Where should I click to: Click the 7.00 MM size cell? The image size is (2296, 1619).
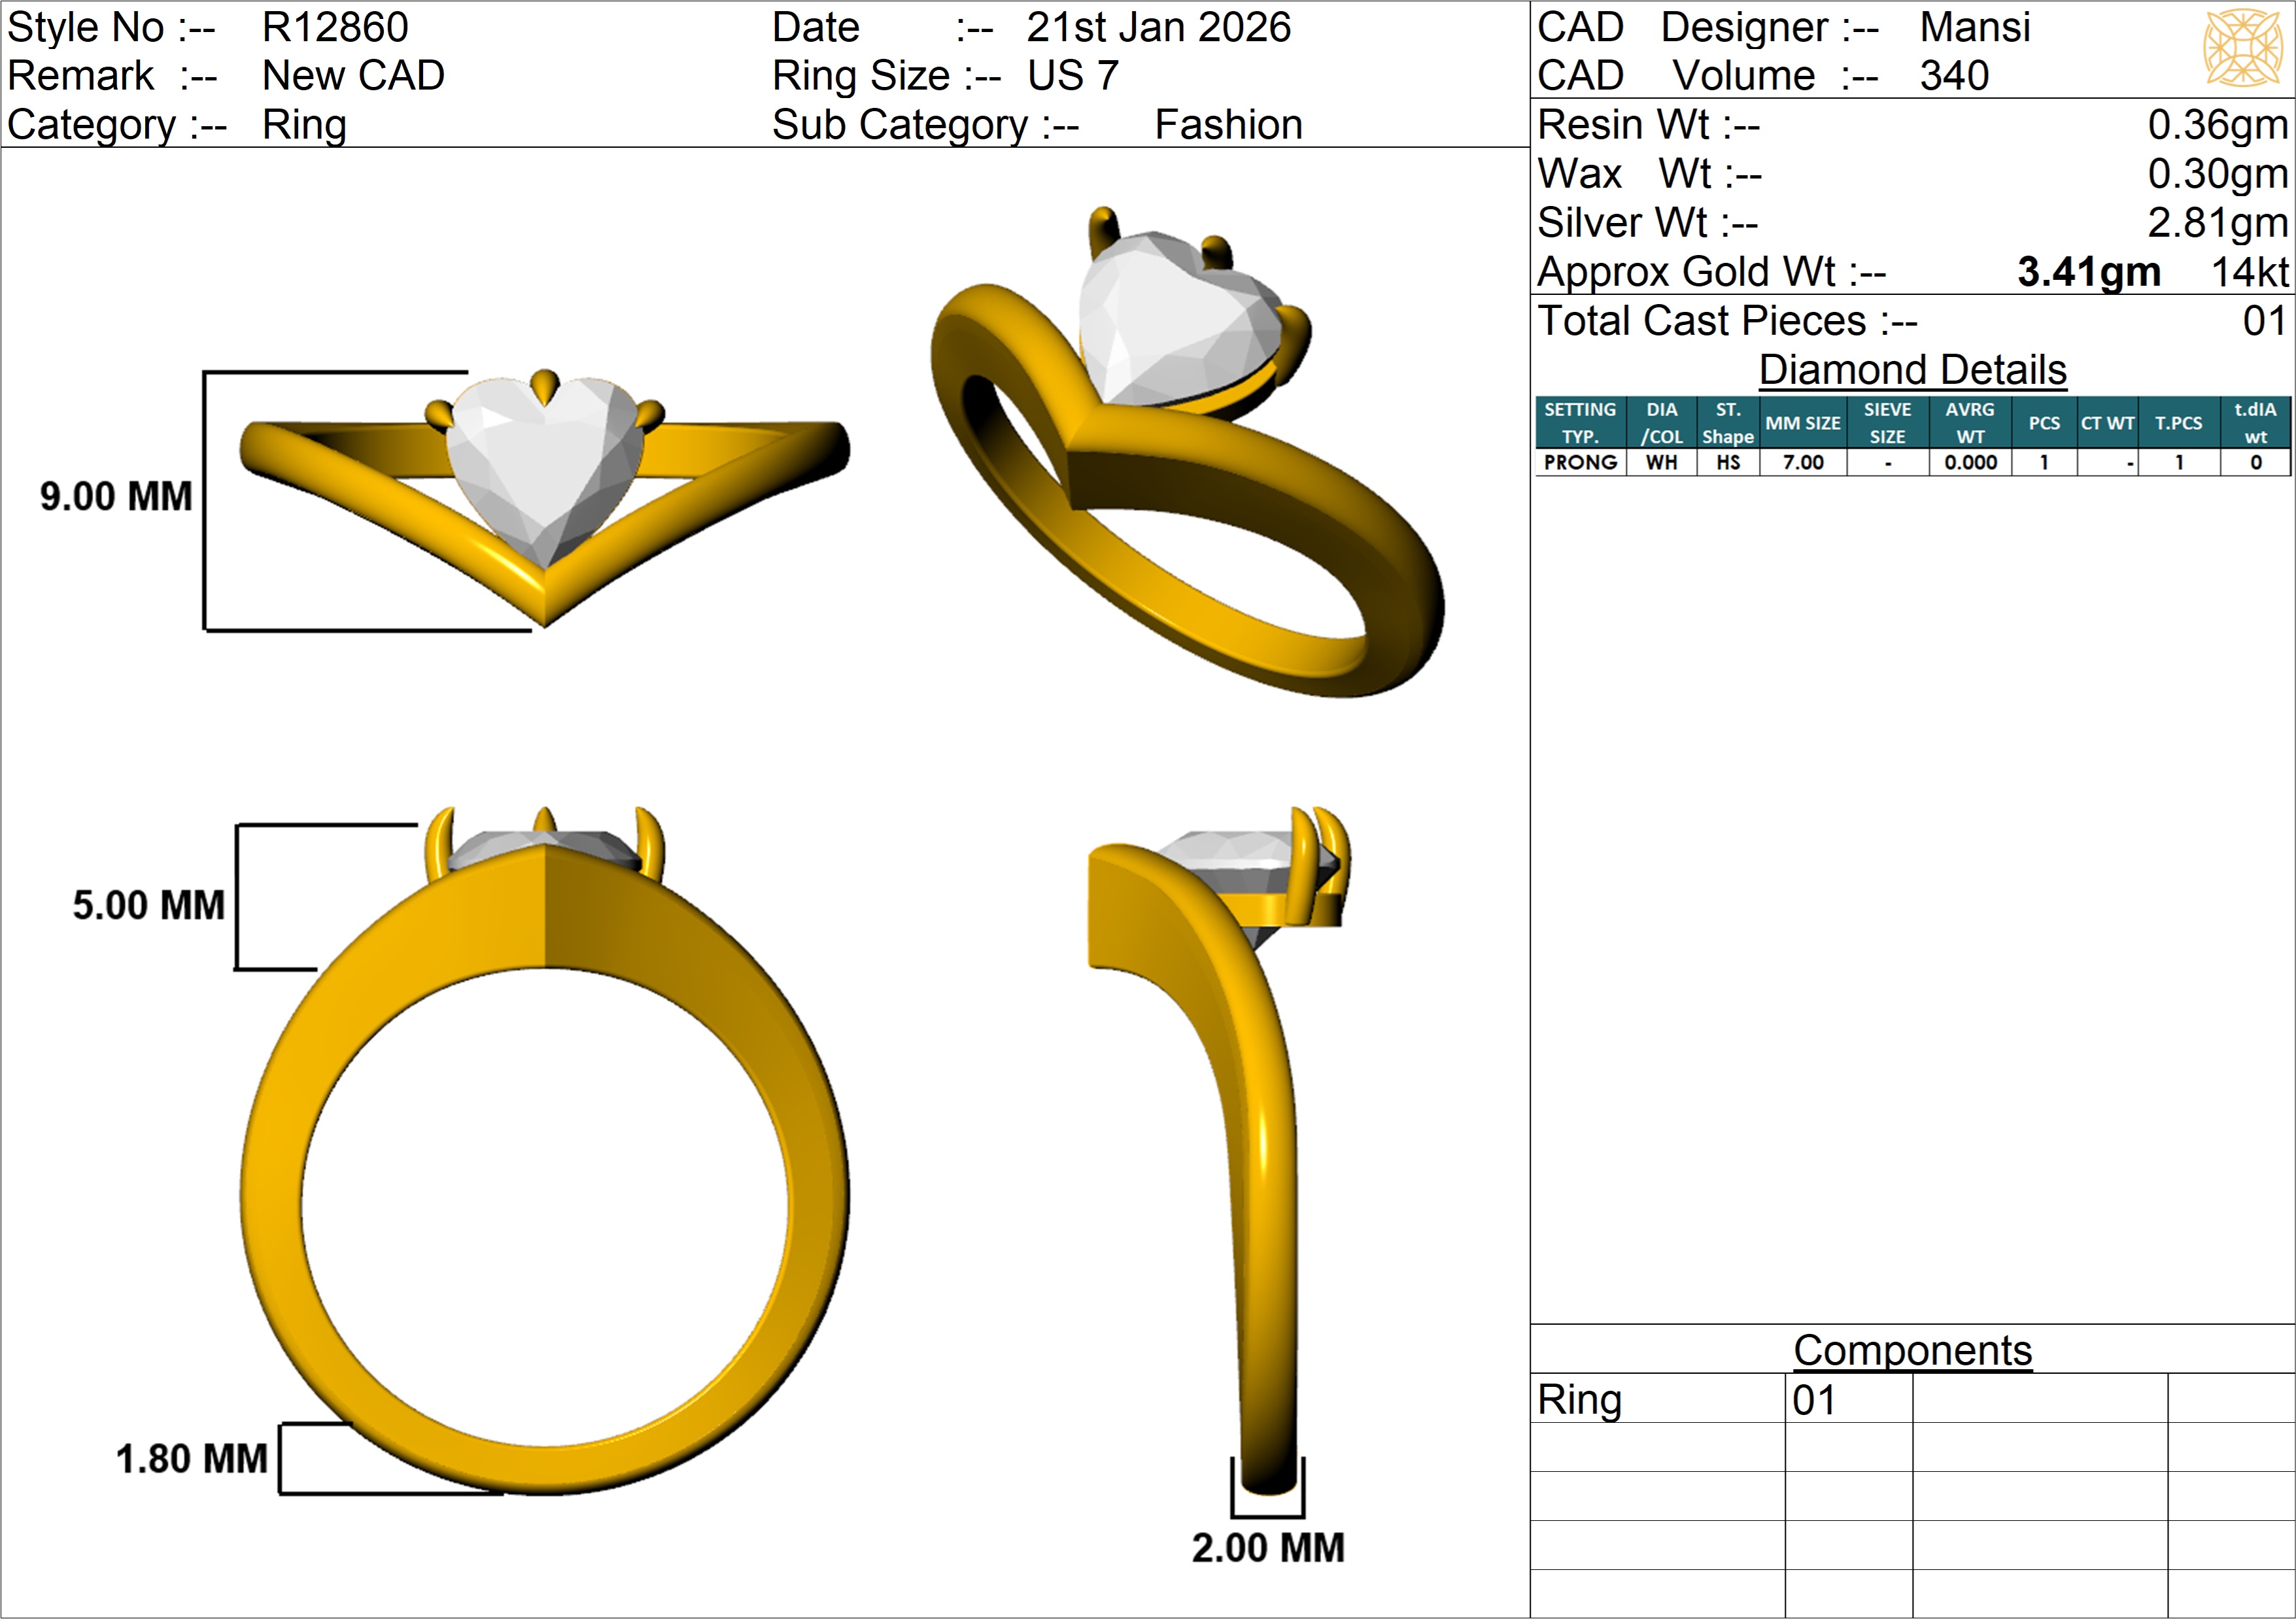point(1802,463)
